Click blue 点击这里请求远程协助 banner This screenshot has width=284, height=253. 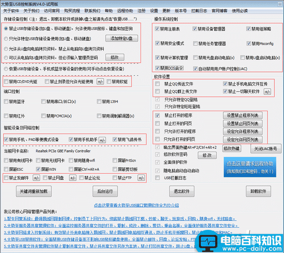(250, 167)
